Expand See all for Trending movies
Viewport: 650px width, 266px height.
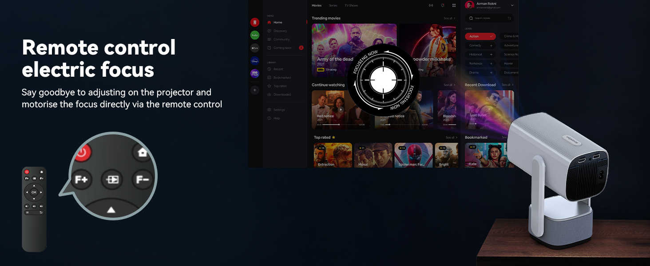tap(449, 18)
